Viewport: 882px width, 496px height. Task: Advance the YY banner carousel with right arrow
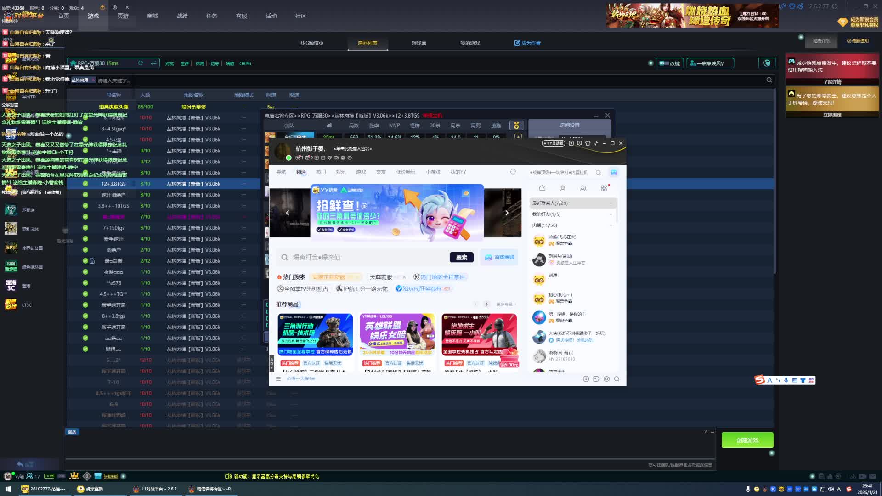click(507, 213)
